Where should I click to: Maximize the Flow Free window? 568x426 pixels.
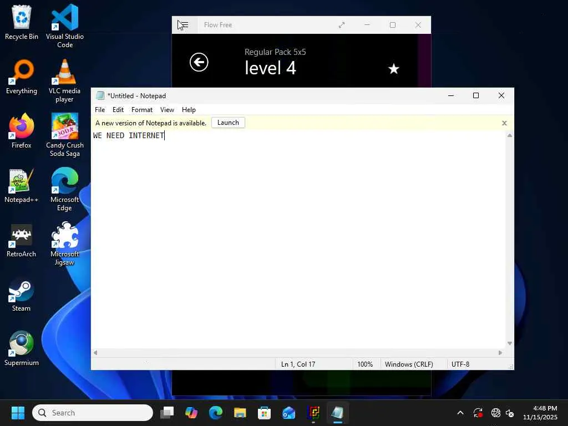click(393, 25)
